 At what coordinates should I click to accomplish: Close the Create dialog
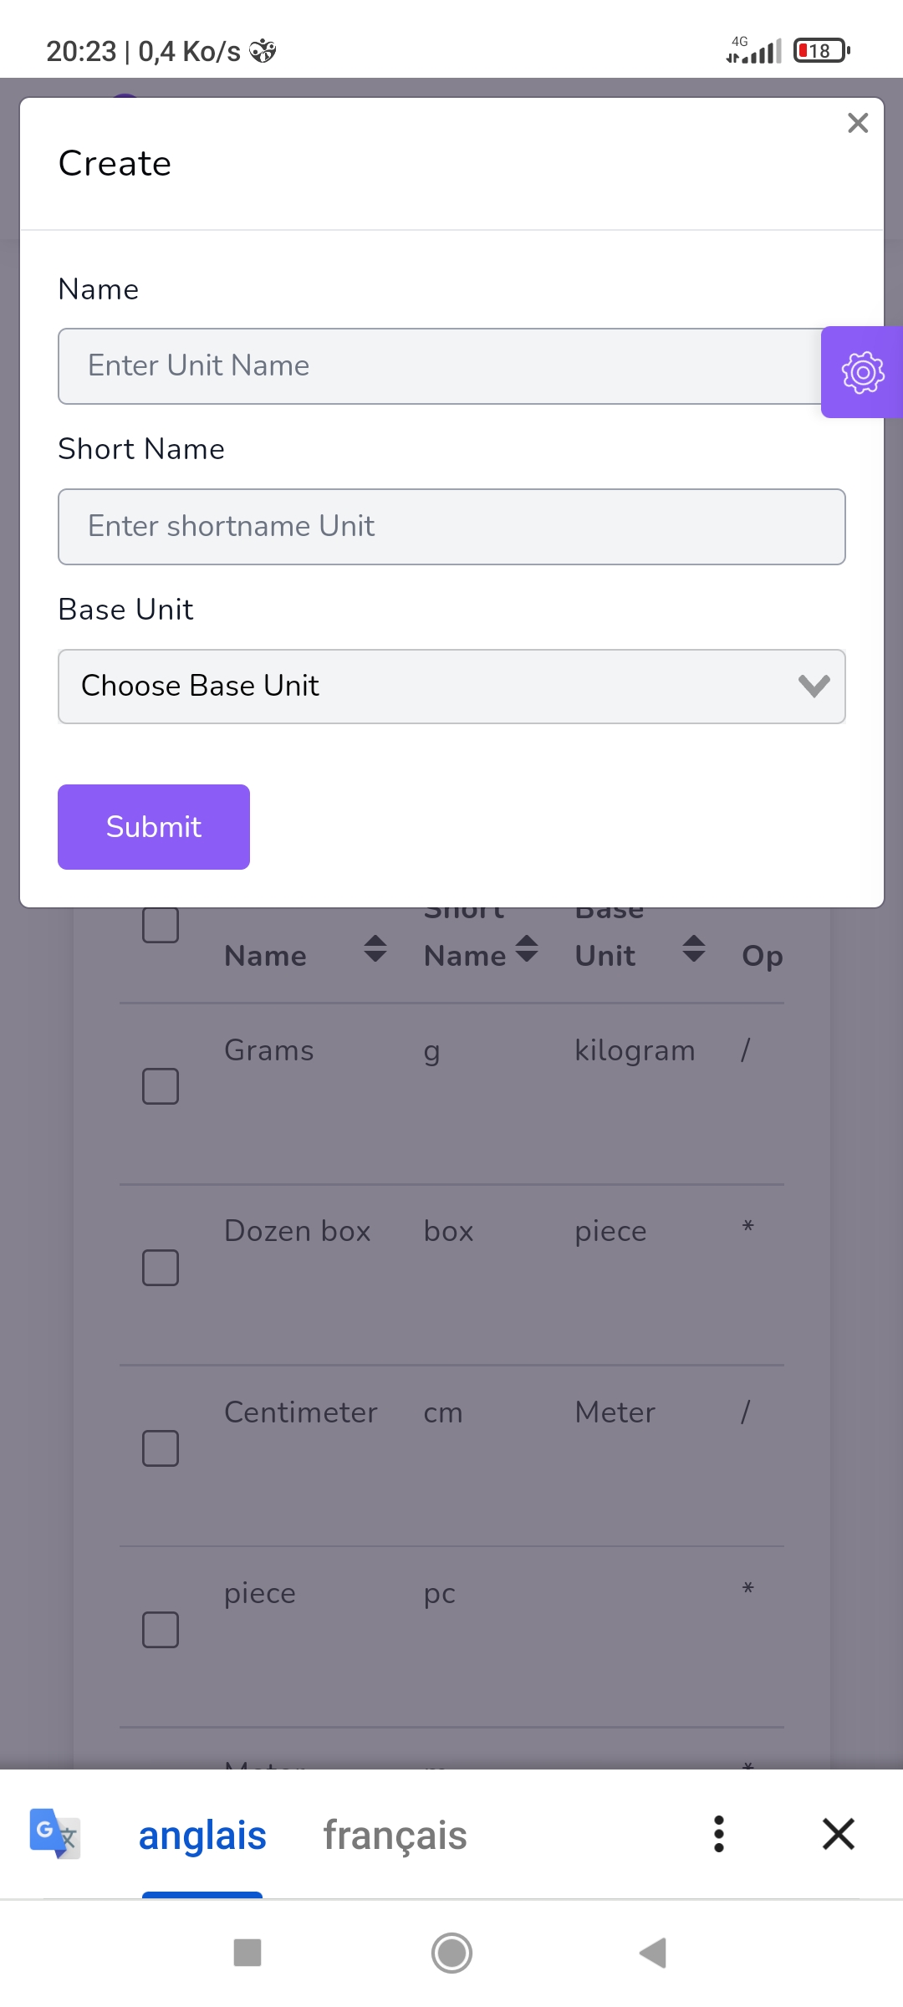[x=858, y=123]
